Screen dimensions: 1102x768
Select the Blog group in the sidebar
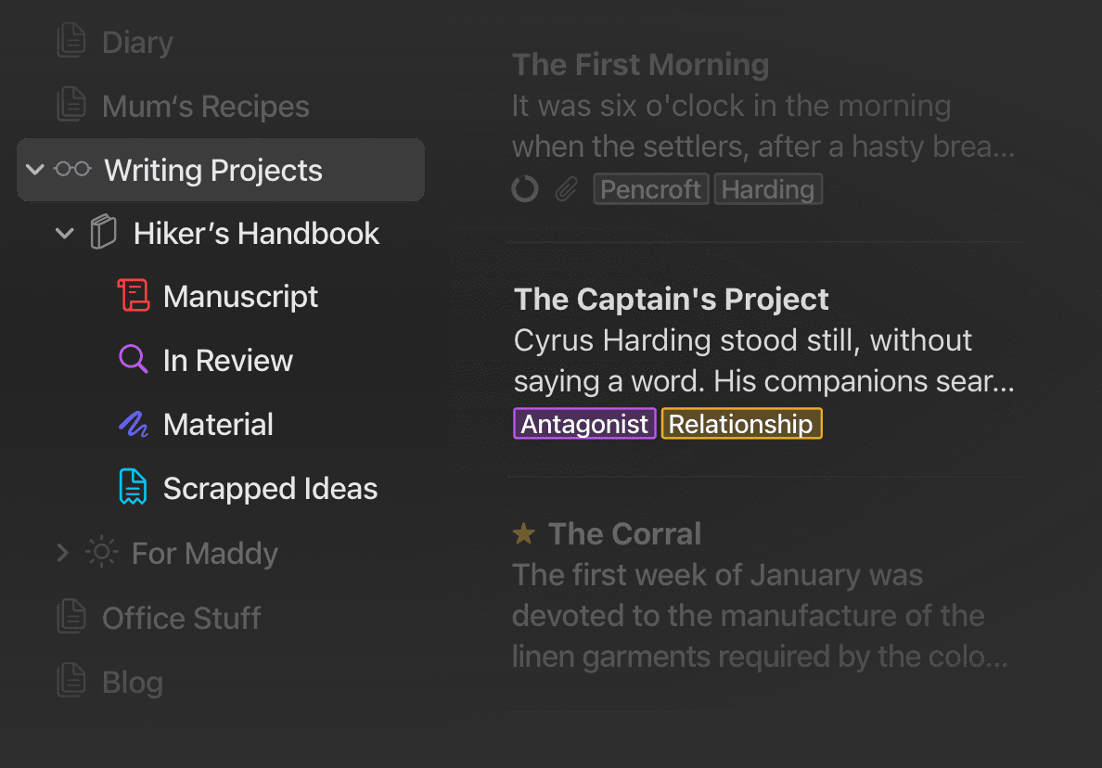pyautogui.click(x=132, y=682)
